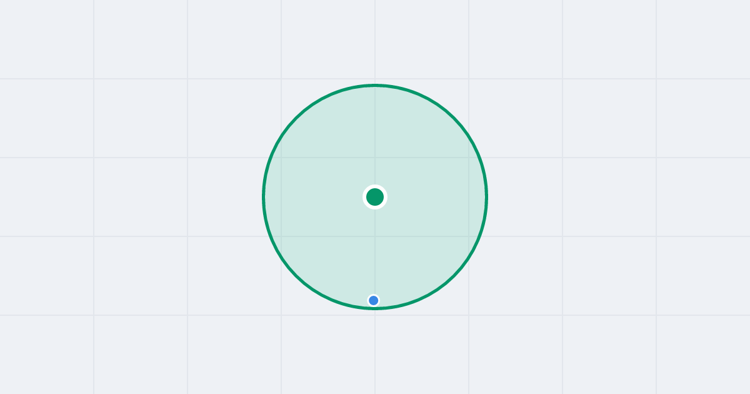Click the upper-right grid intersection inside the circle
Viewport: 750px width, 394px height.
tap(469, 158)
